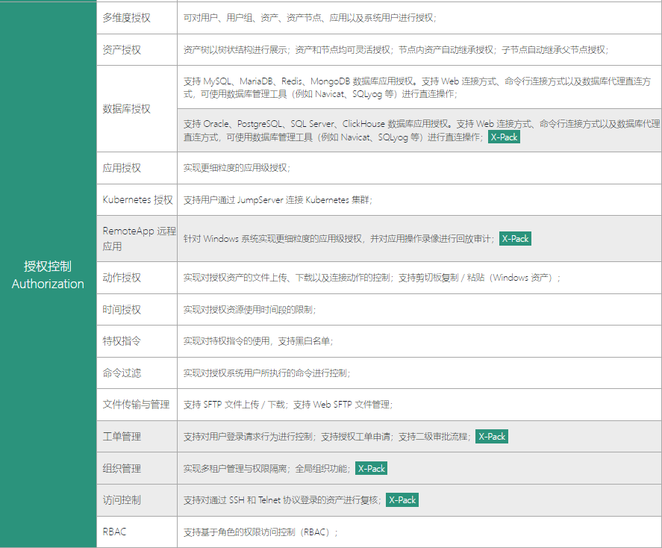Click the X-Pack badge in 访问控制 row
The height and width of the screenshot is (548, 662).
[x=402, y=500]
